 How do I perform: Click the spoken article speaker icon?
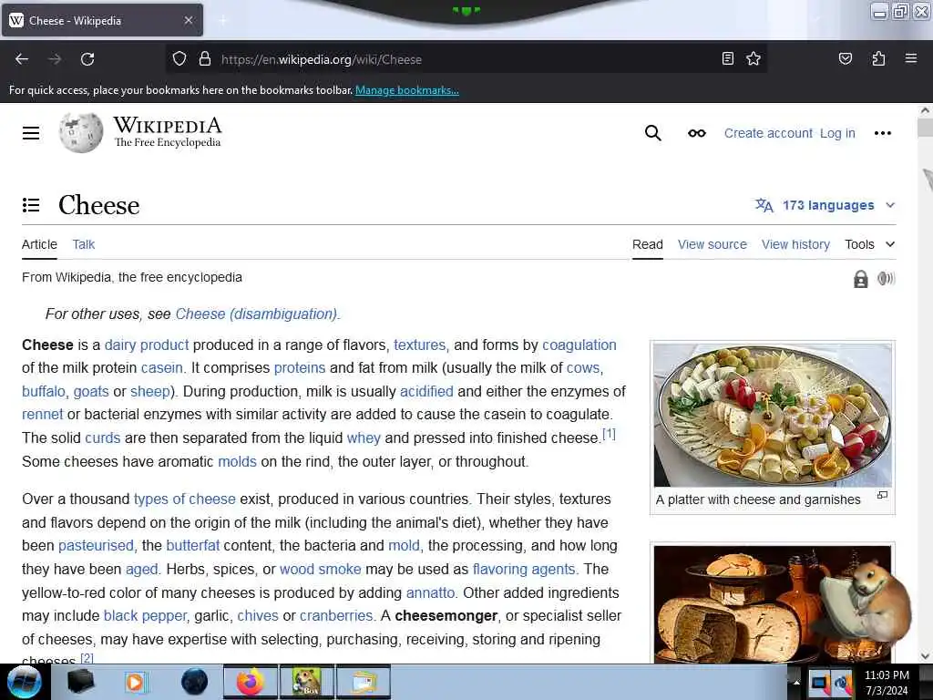point(886,278)
